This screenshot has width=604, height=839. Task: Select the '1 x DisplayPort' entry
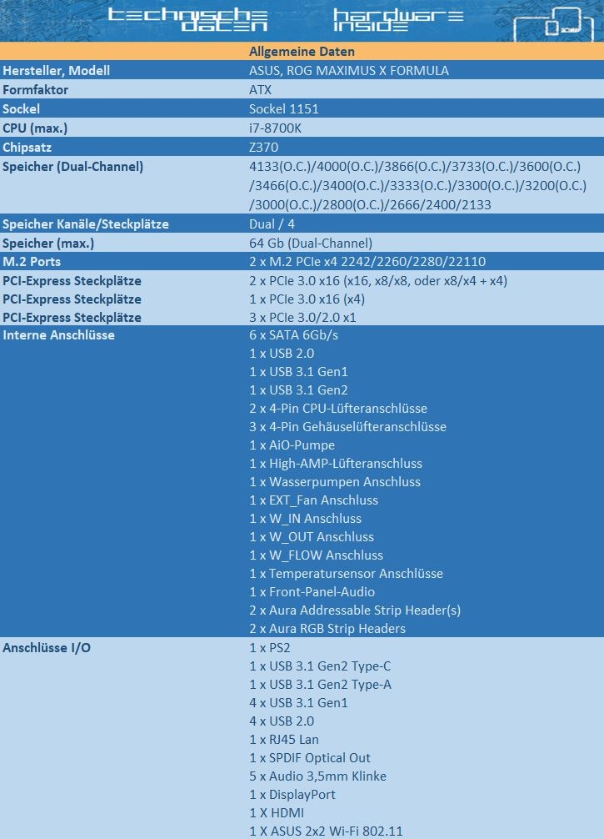click(292, 795)
